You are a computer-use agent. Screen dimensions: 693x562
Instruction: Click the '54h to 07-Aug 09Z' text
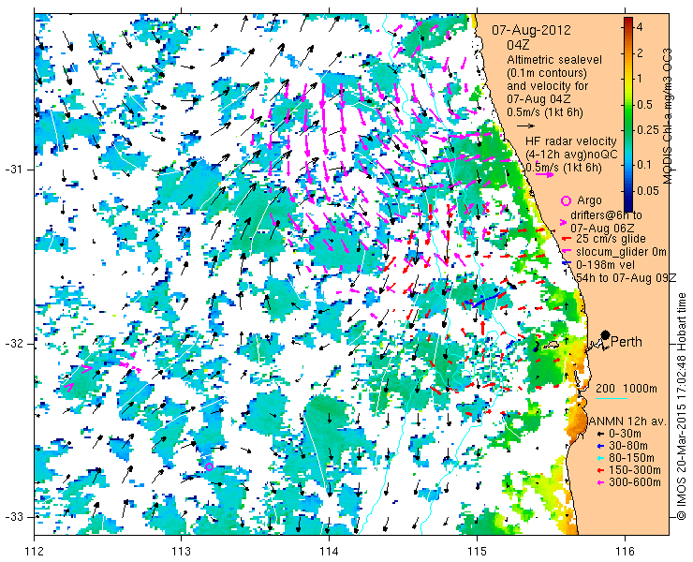[x=627, y=277]
